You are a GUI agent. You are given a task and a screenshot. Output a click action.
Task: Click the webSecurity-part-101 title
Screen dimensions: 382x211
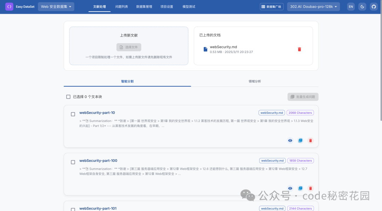tap(98, 209)
